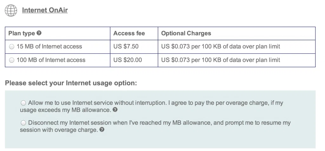Screen dimensions: 325x151
Task: Click the US $7.50 access fee cell
Action: coord(126,47)
